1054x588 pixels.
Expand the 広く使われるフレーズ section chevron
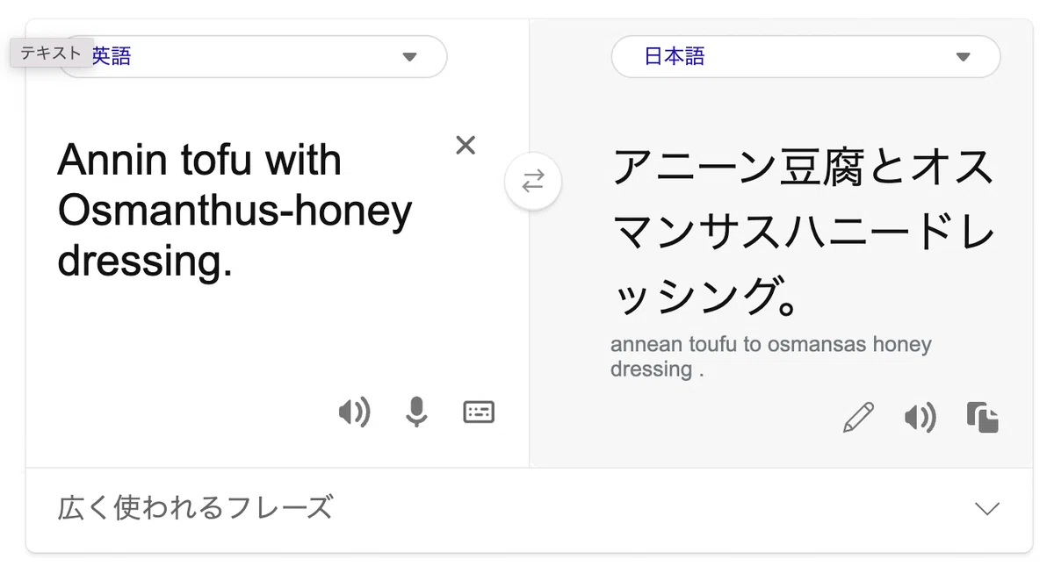pyautogui.click(x=988, y=508)
